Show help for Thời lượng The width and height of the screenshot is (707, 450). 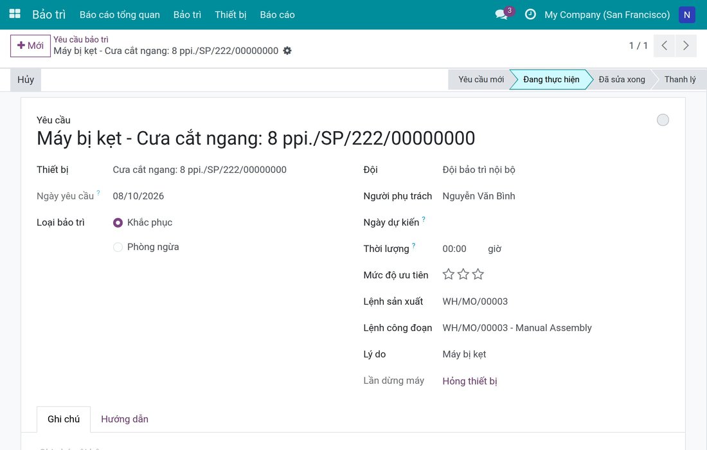413,246
